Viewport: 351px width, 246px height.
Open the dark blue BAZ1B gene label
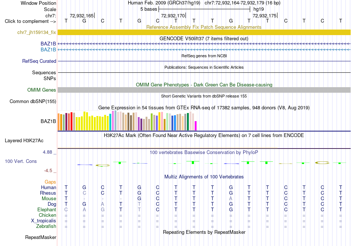[48, 44]
